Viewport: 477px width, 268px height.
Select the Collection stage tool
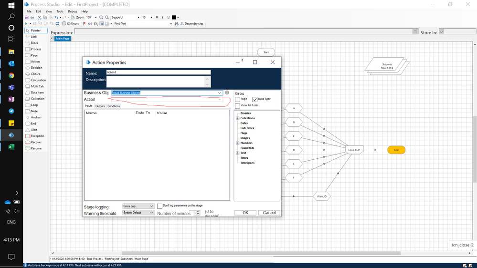point(37,99)
